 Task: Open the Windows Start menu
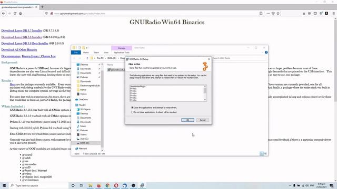4,185
